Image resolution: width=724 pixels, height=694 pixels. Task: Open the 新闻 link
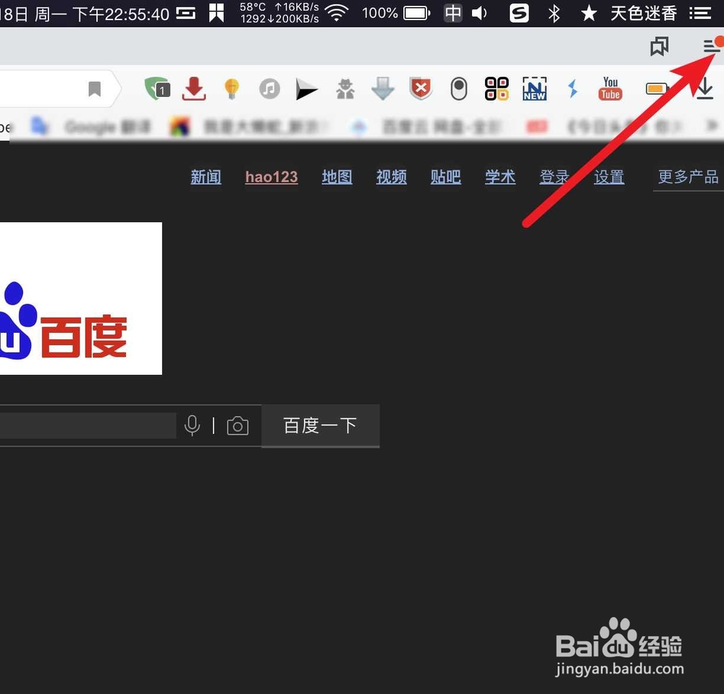click(x=206, y=177)
